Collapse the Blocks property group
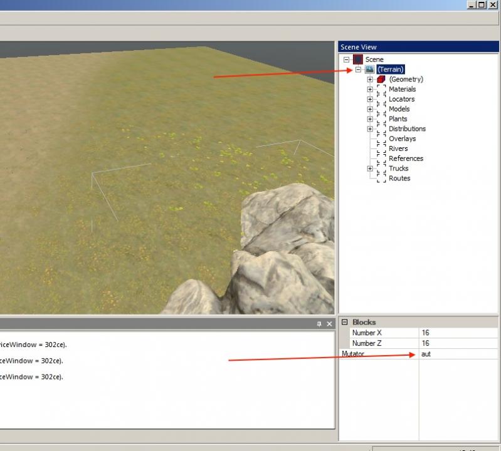The width and height of the screenshot is (501, 451). click(x=344, y=322)
